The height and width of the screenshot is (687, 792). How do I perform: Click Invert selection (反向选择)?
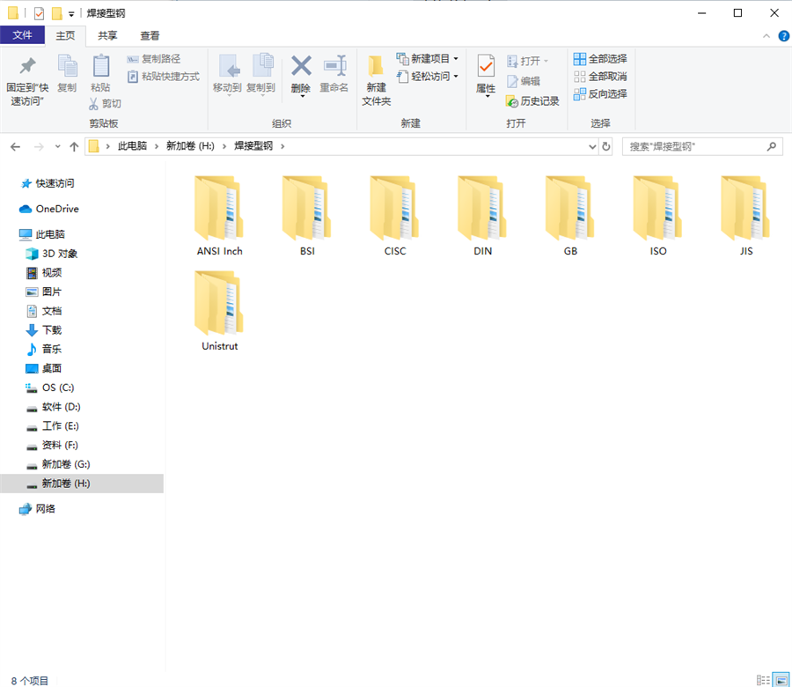pos(600,94)
